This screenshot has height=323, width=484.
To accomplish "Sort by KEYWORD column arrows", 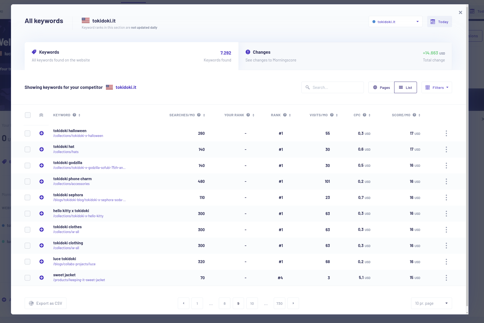I will (x=79, y=115).
